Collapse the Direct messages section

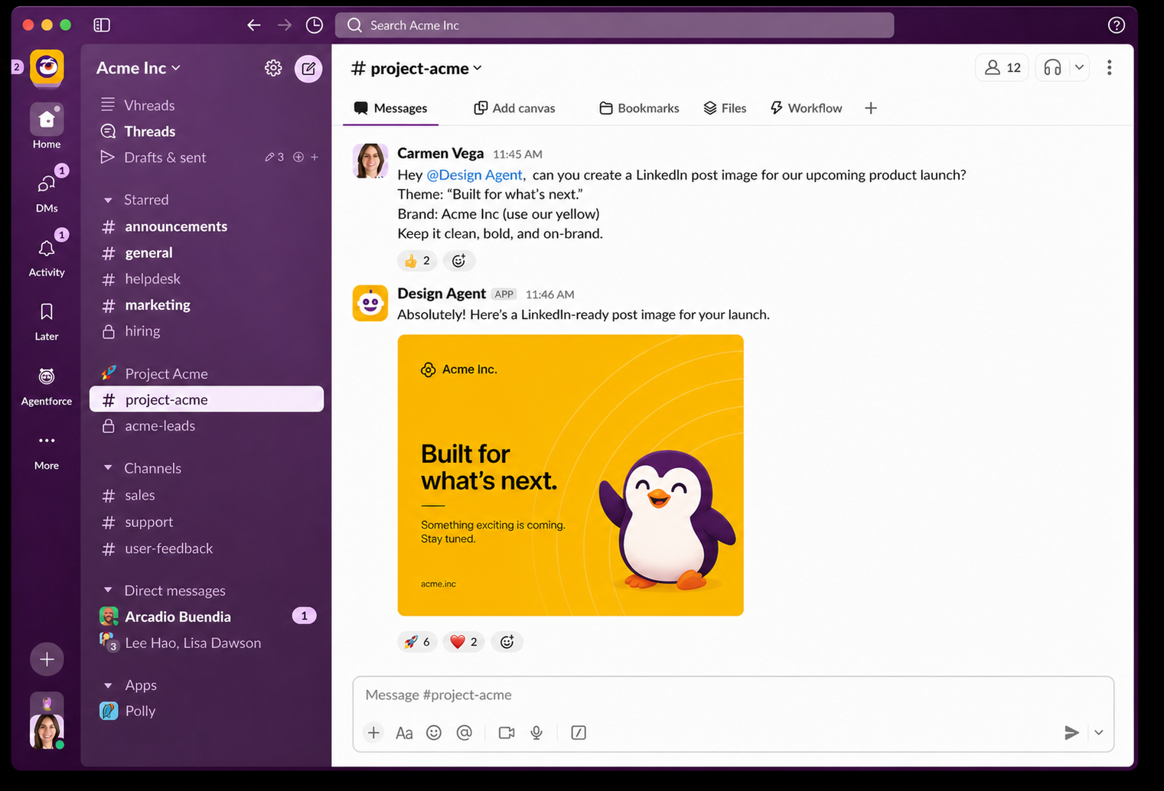(x=108, y=591)
